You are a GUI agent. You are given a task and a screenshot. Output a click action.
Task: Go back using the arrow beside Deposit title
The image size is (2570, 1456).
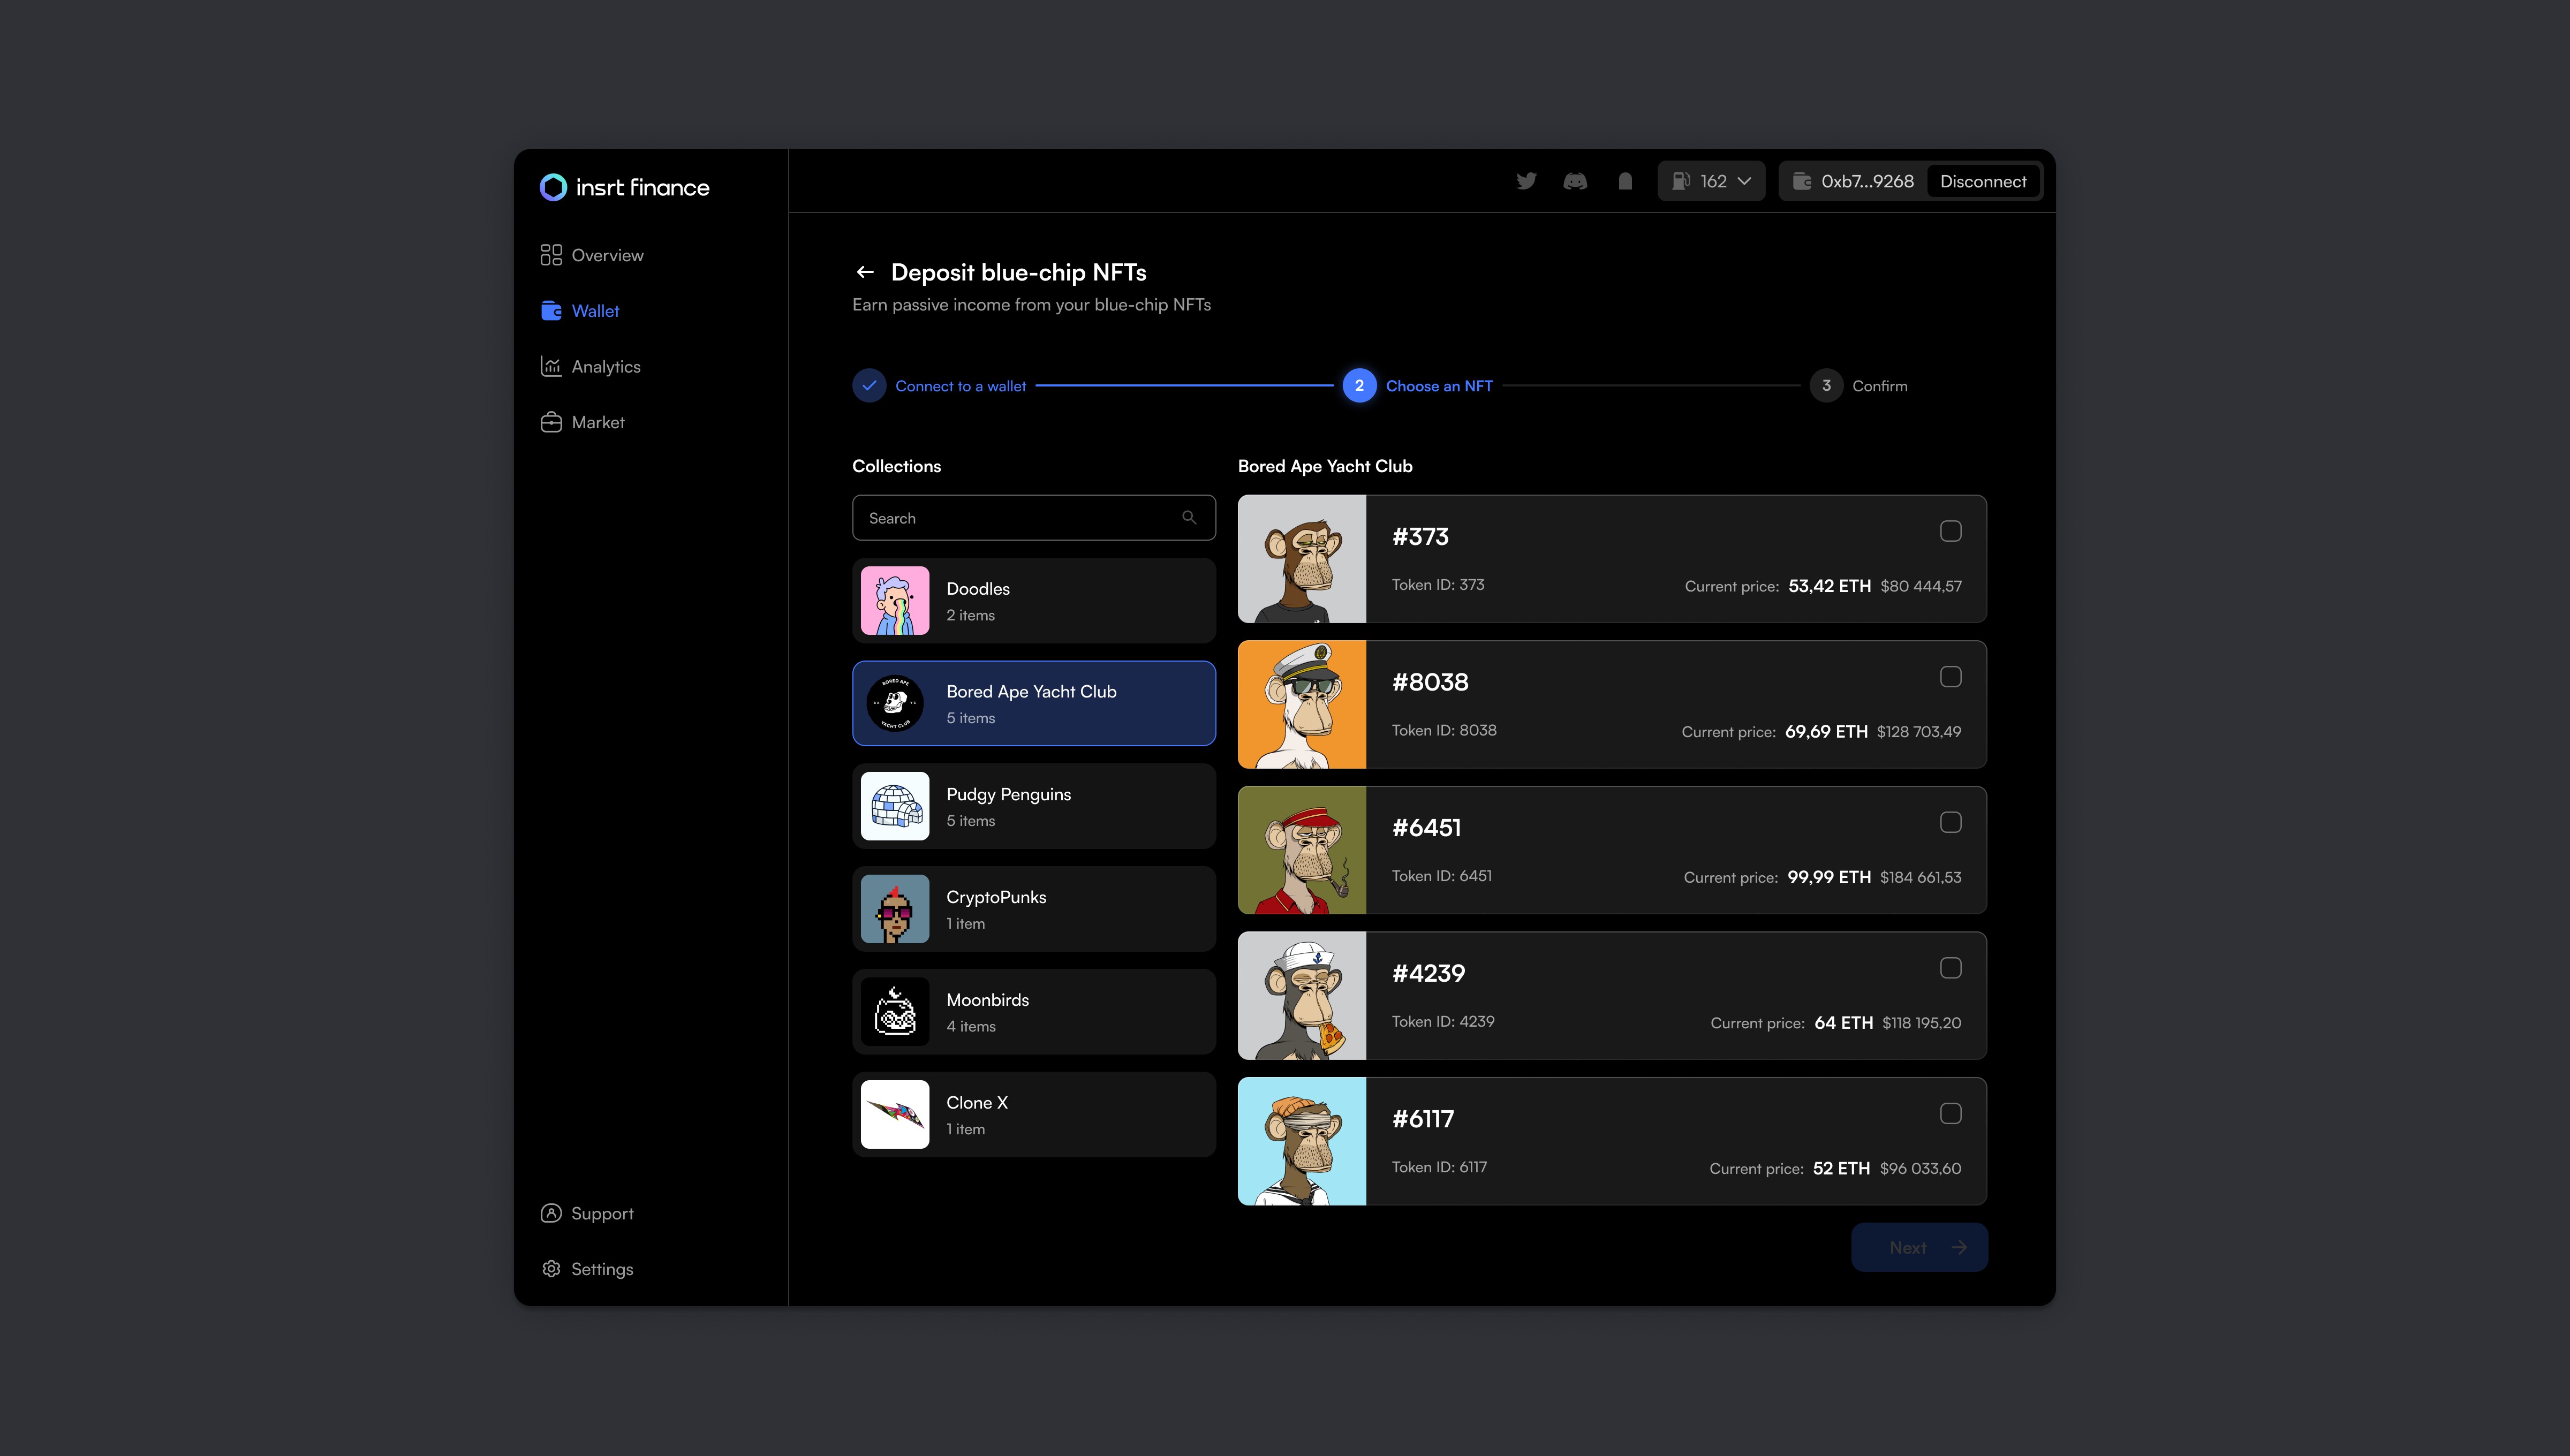pyautogui.click(x=865, y=272)
